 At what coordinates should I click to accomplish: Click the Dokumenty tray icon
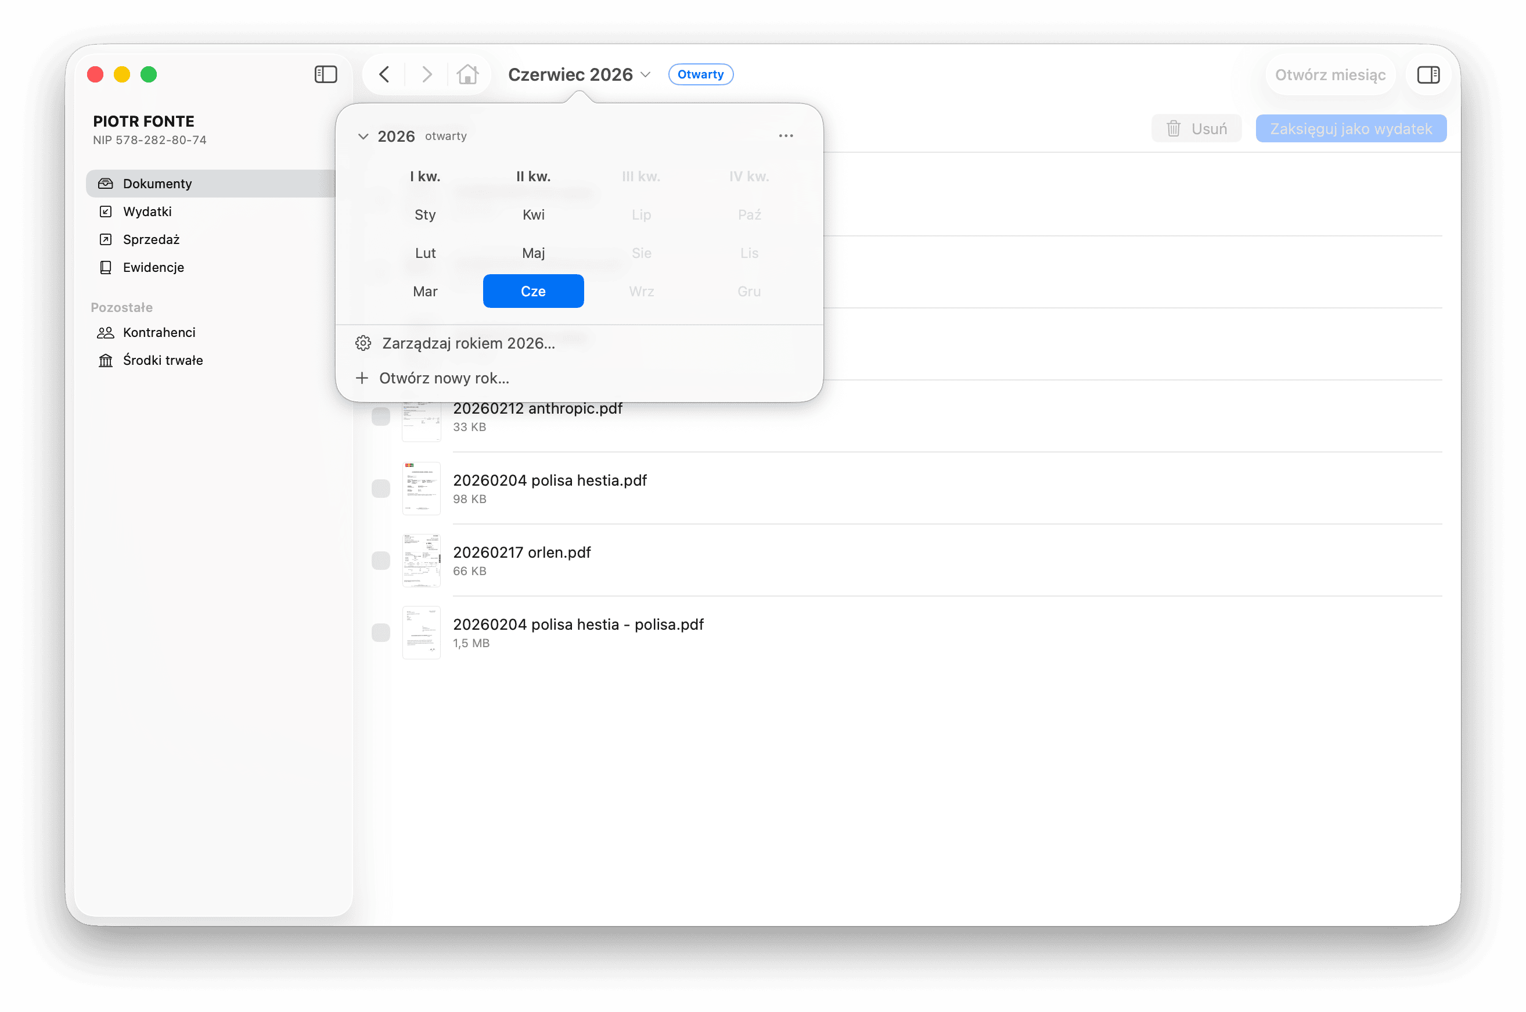(x=106, y=184)
